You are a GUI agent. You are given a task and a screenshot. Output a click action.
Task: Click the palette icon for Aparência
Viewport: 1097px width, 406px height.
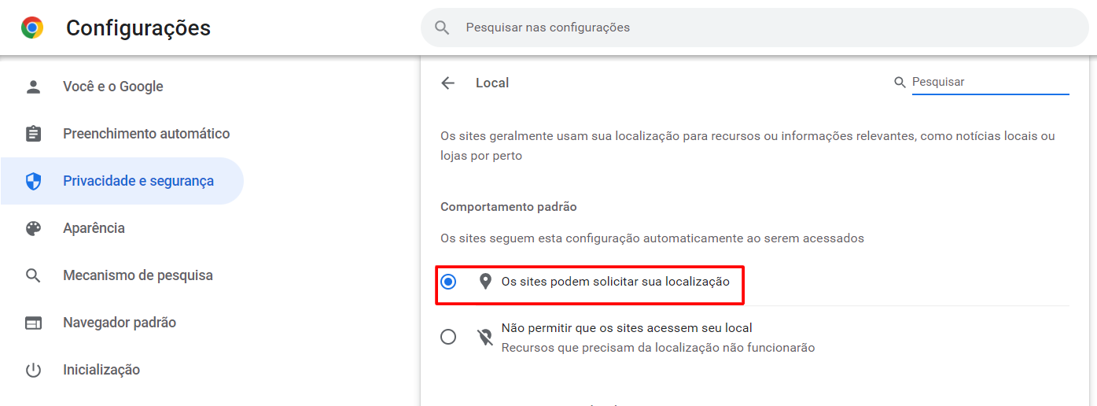click(x=33, y=228)
